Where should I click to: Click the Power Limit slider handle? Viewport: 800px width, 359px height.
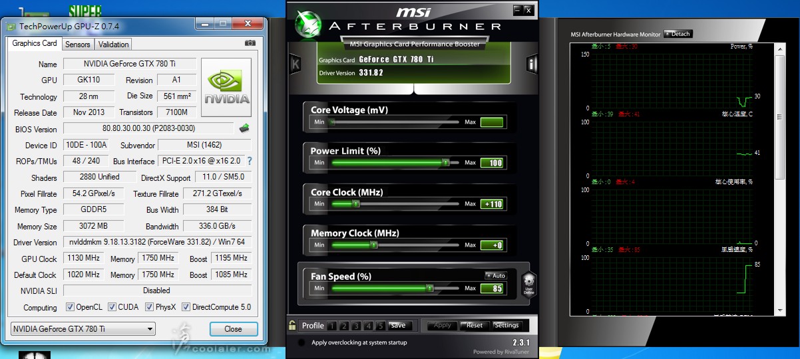tap(445, 162)
